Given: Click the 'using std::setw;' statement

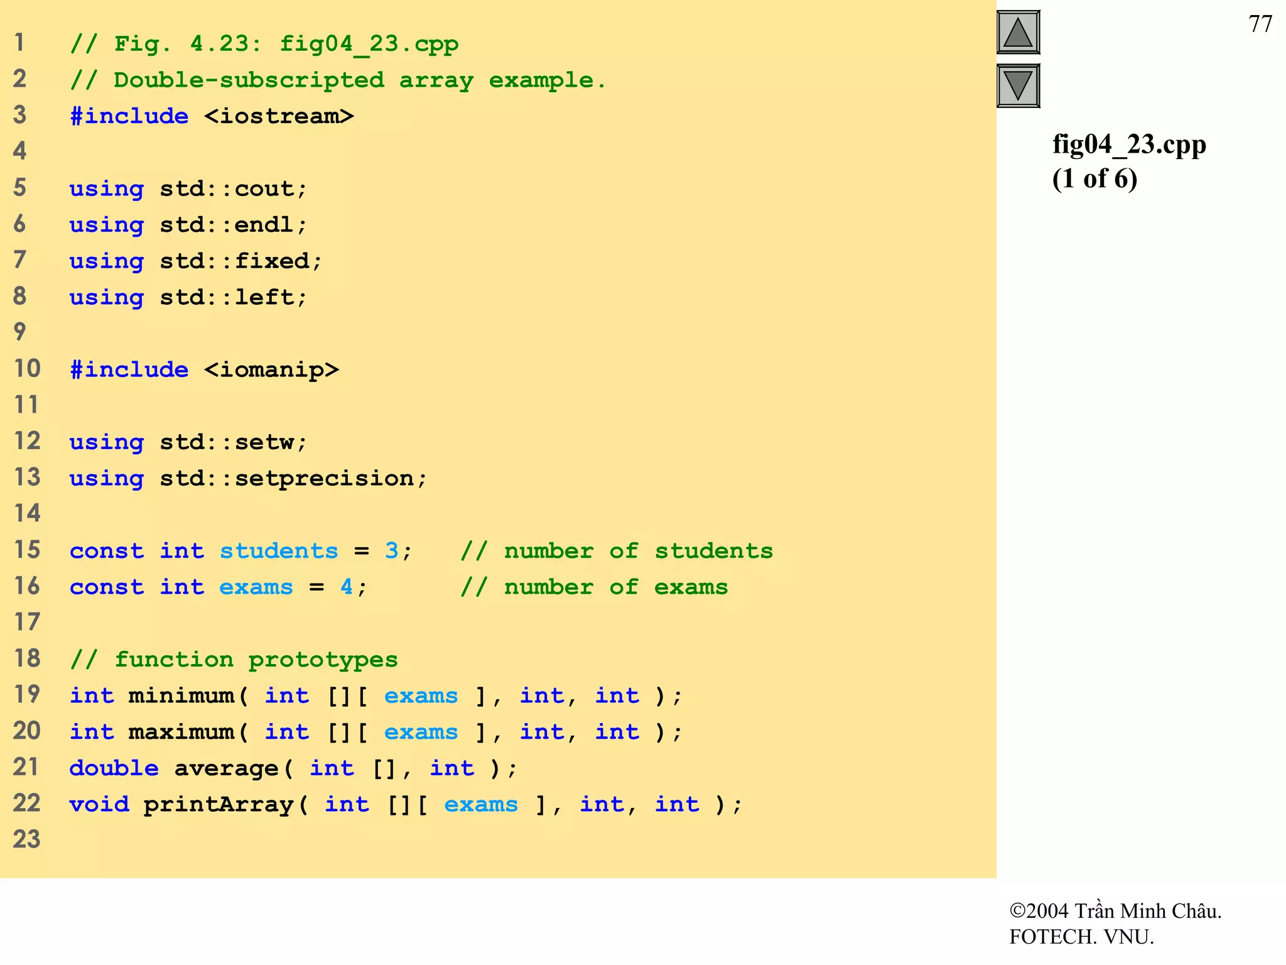Looking at the screenshot, I should [188, 442].
